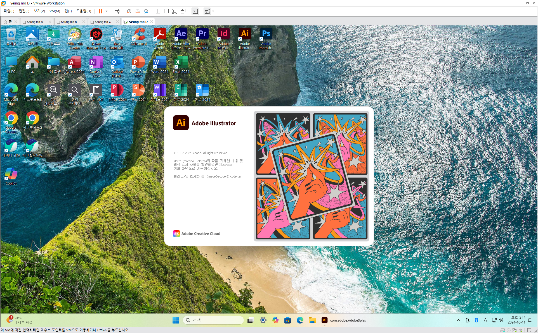The image size is (538, 333).
Task: Click the Send Ctrl+Alt+Del icon
Action: click(x=117, y=11)
